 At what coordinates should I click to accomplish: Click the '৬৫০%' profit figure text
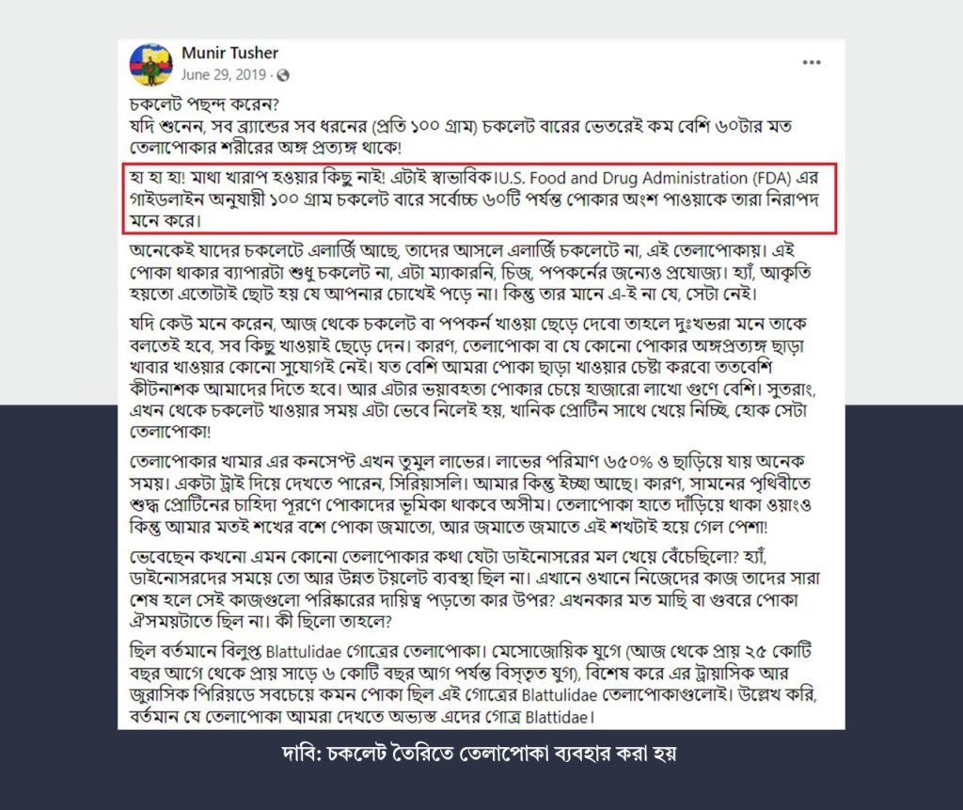pos(628,462)
